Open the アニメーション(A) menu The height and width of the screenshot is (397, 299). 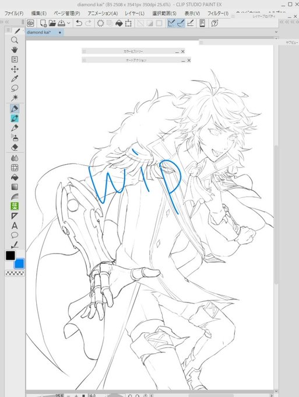coord(103,13)
